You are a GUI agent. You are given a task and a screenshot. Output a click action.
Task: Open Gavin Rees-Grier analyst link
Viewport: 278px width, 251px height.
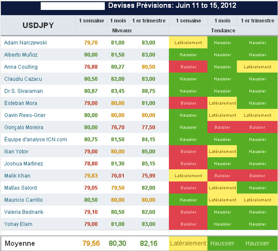point(25,115)
